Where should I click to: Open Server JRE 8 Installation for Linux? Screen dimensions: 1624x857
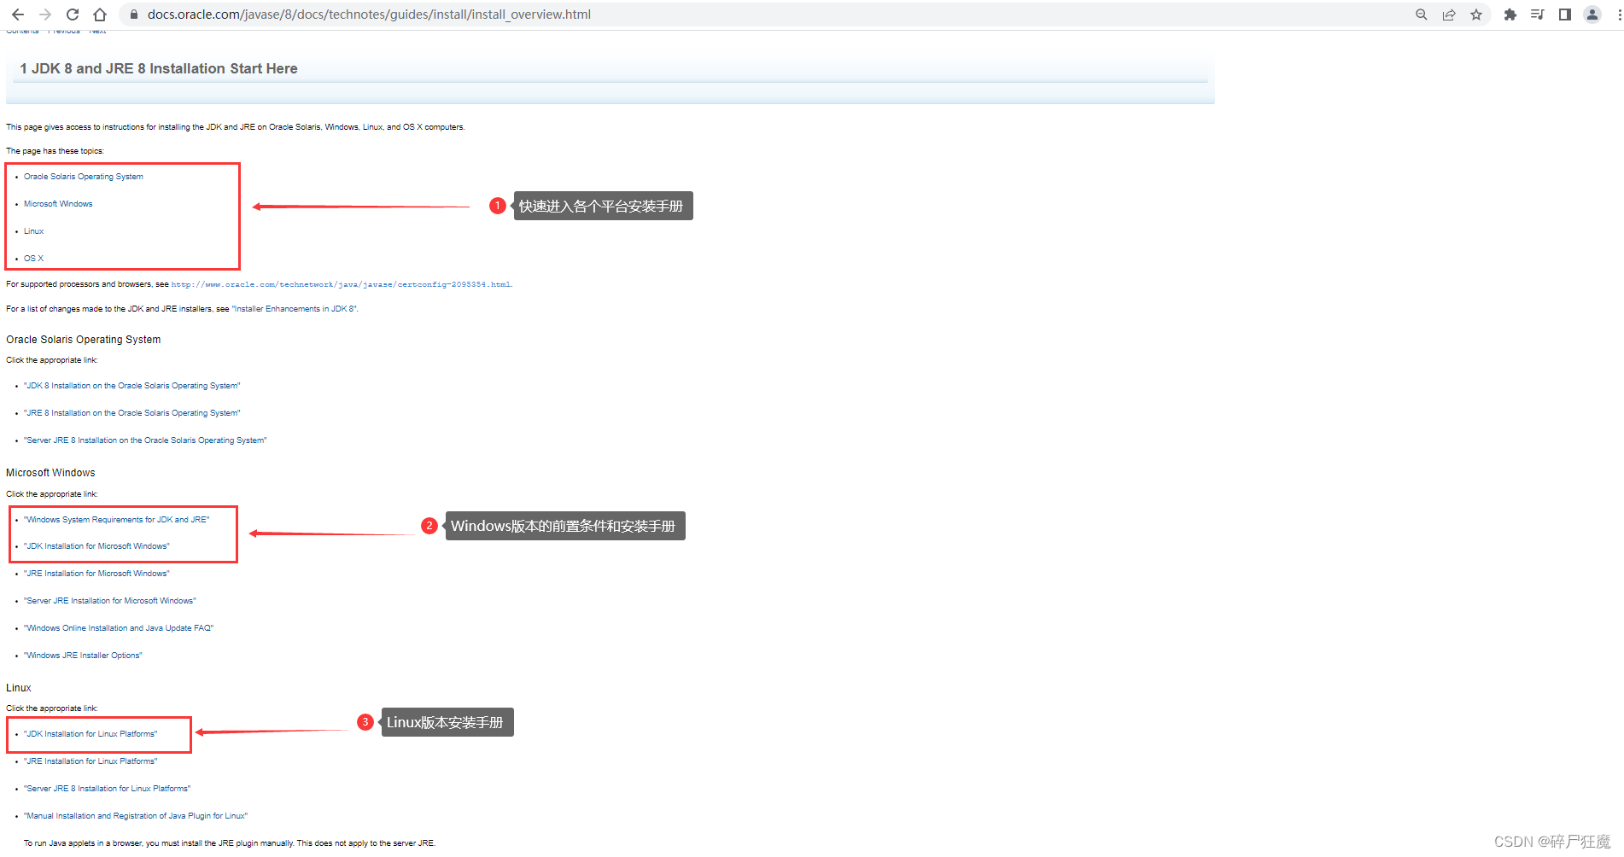108,789
